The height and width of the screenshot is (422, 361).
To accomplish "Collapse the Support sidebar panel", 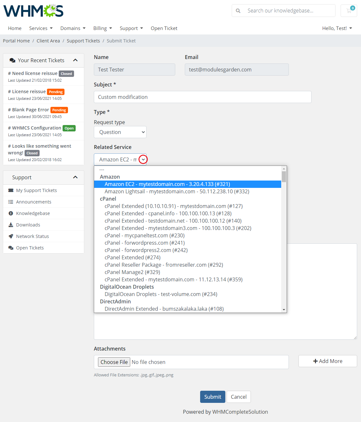I will click(75, 177).
